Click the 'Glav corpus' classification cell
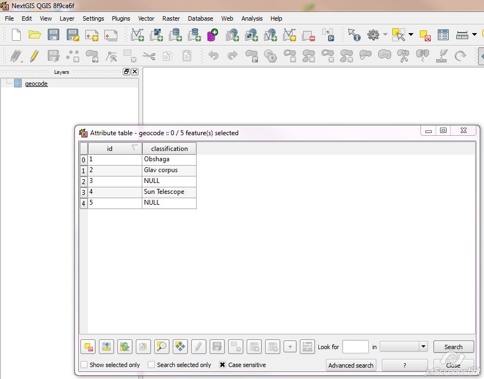This screenshot has width=484, height=379. (x=169, y=170)
